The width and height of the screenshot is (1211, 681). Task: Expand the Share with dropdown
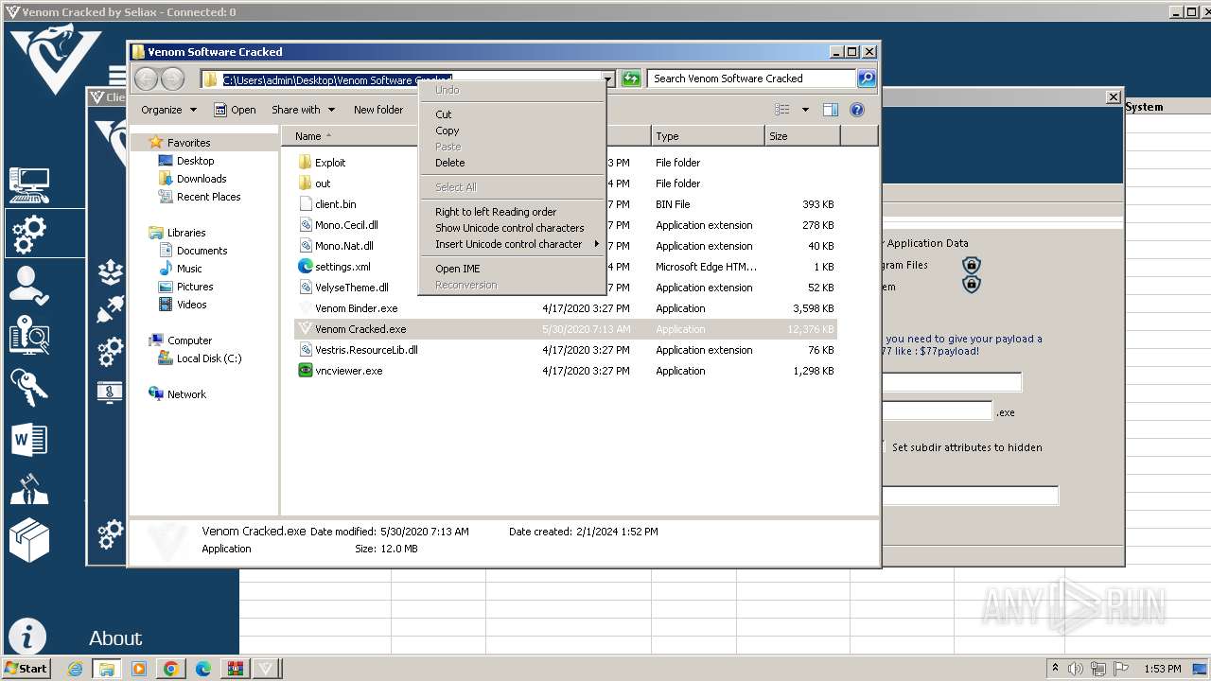303,110
